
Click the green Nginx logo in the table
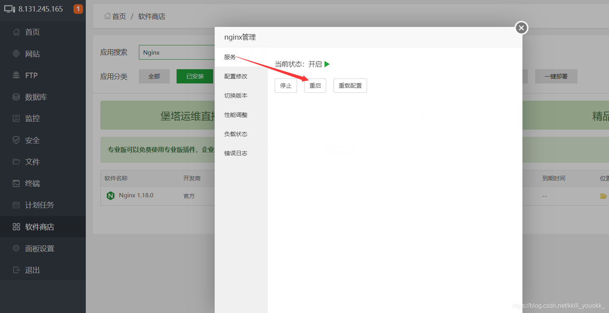point(110,196)
